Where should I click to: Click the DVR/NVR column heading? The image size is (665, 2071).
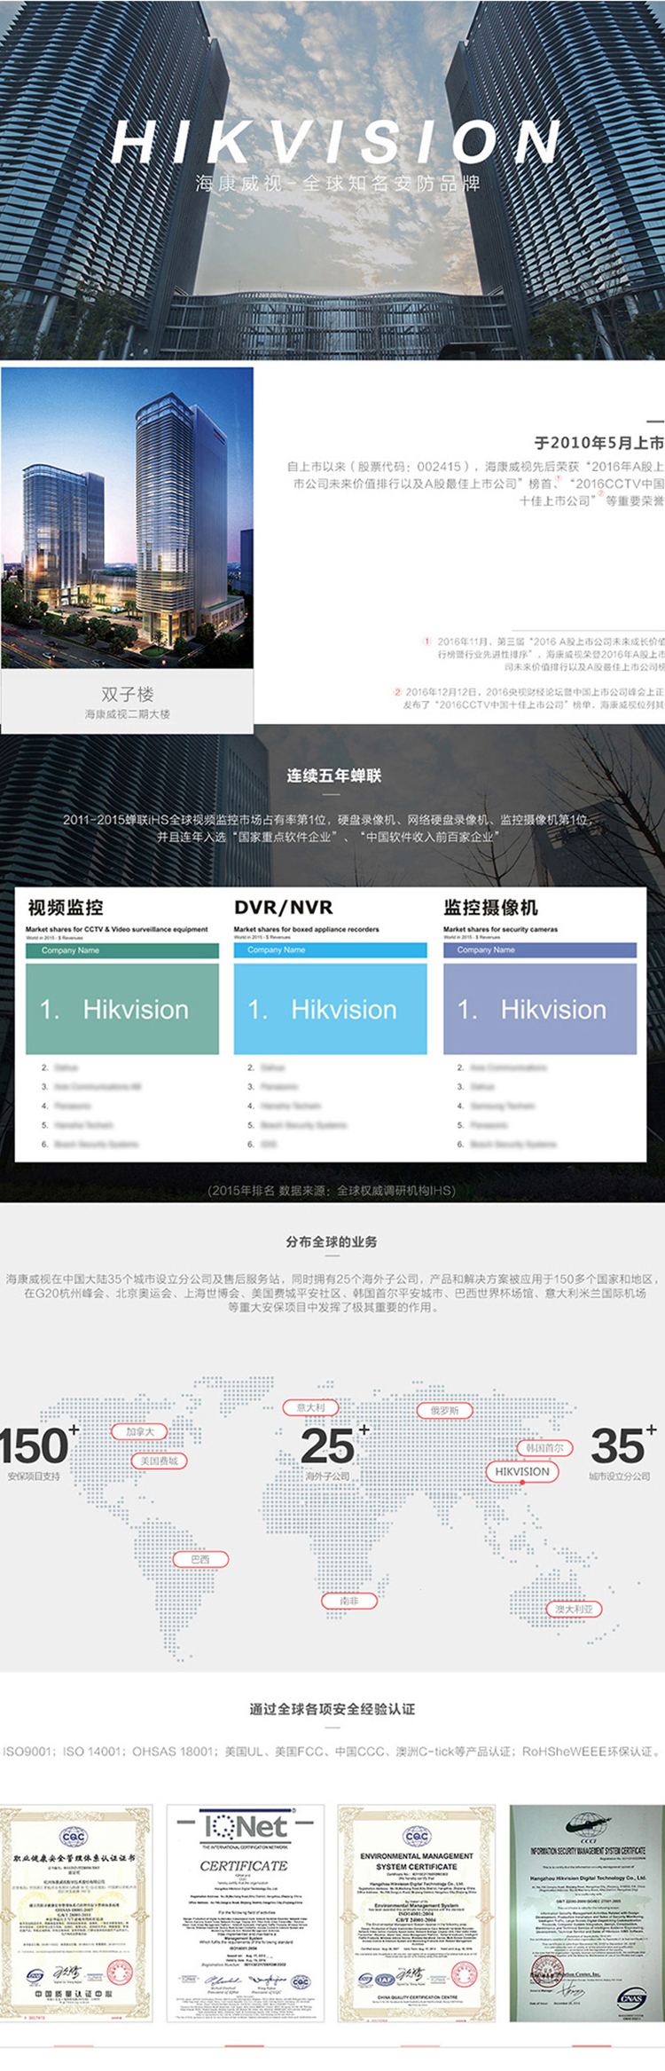click(284, 907)
